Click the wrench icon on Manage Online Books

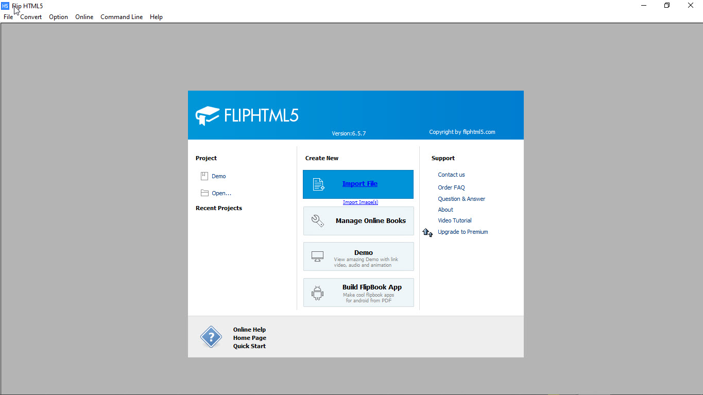[318, 221]
